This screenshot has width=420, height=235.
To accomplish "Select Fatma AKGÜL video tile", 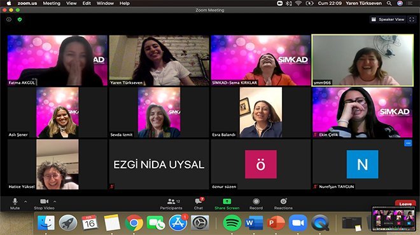I will pos(57,60).
